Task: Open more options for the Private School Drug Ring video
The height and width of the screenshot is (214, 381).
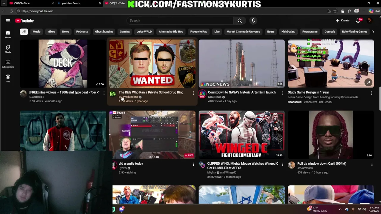Action: [193, 93]
